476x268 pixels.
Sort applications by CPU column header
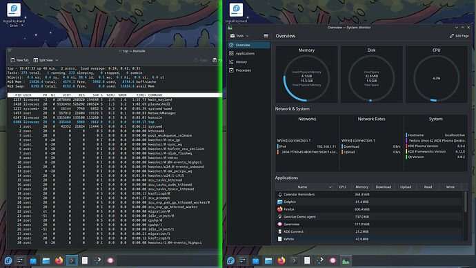click(x=342, y=187)
